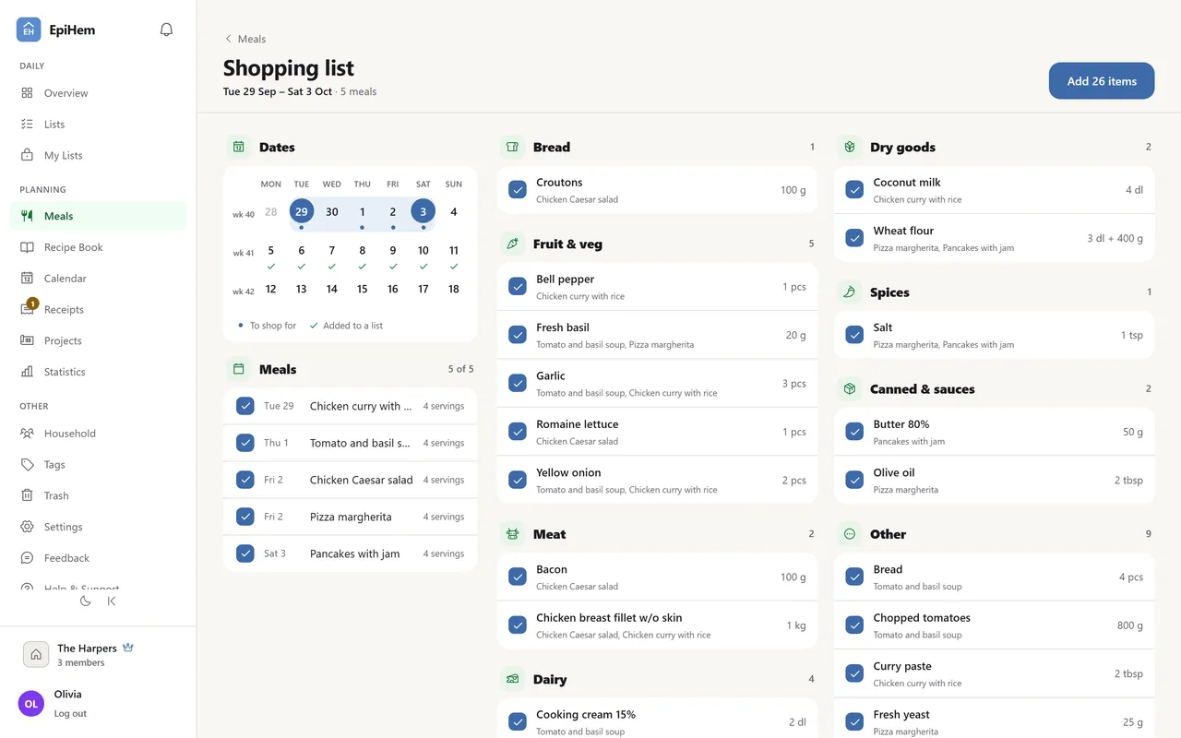The height and width of the screenshot is (738, 1181).
Task: Click the Fruit & veg category icon
Action: [512, 244]
